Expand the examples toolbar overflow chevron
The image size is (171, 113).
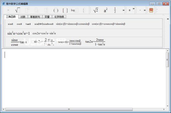[123, 10]
